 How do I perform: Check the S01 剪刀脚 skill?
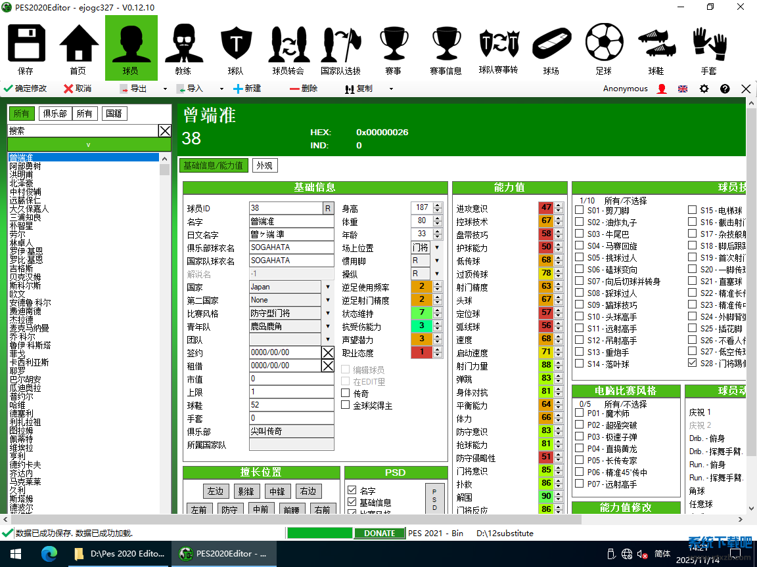pyautogui.click(x=580, y=210)
